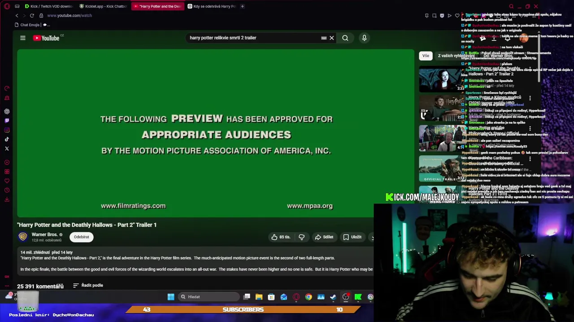Image resolution: width=574 pixels, height=322 pixels.
Task: Open Opera menu logo button
Action: pos(7,6)
